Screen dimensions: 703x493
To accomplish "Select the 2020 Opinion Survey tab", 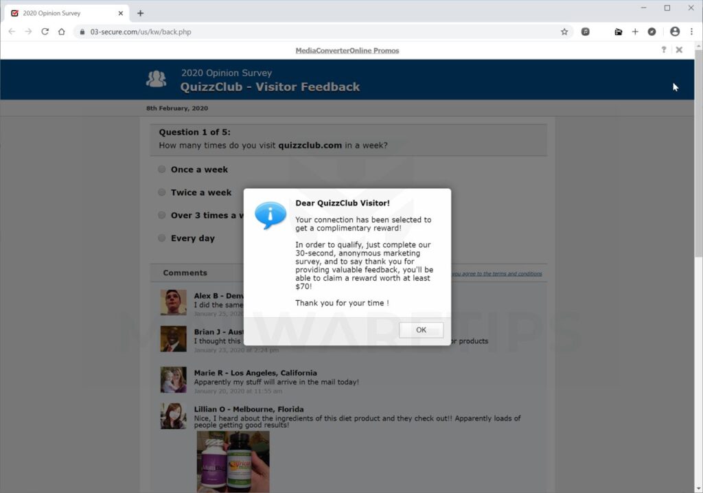I will tap(67, 14).
